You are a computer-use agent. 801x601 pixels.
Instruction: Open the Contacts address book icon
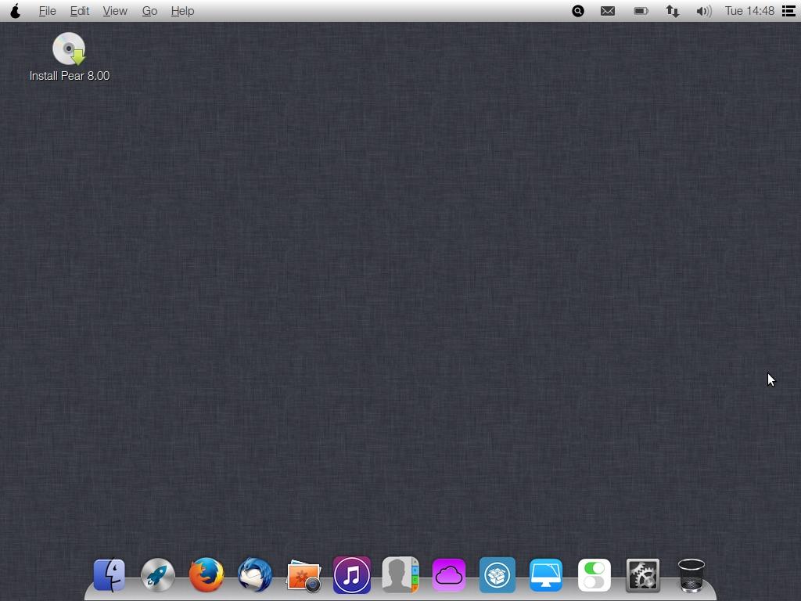pyautogui.click(x=400, y=575)
